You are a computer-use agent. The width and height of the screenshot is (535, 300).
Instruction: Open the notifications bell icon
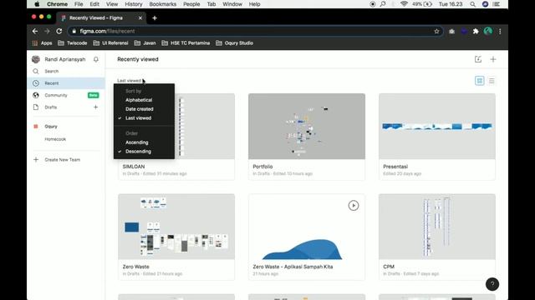pos(96,59)
